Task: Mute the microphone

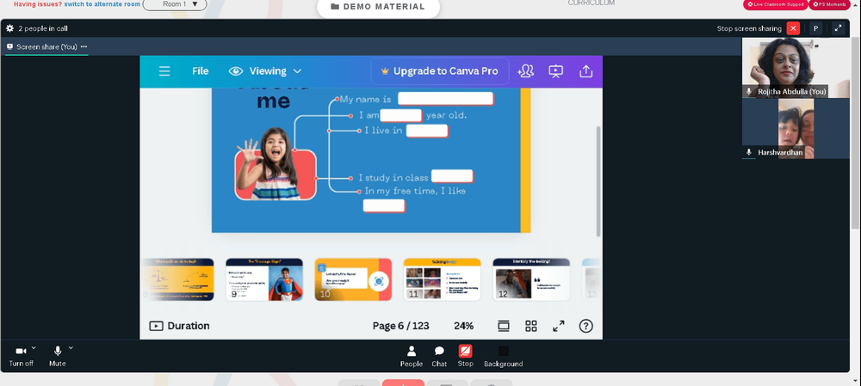Action: pos(57,356)
